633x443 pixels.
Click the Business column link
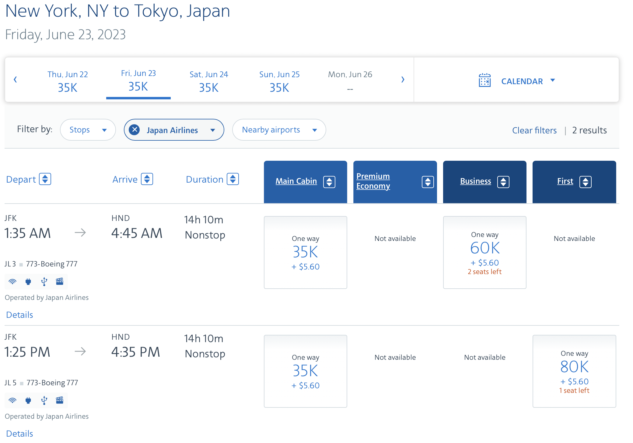point(475,181)
